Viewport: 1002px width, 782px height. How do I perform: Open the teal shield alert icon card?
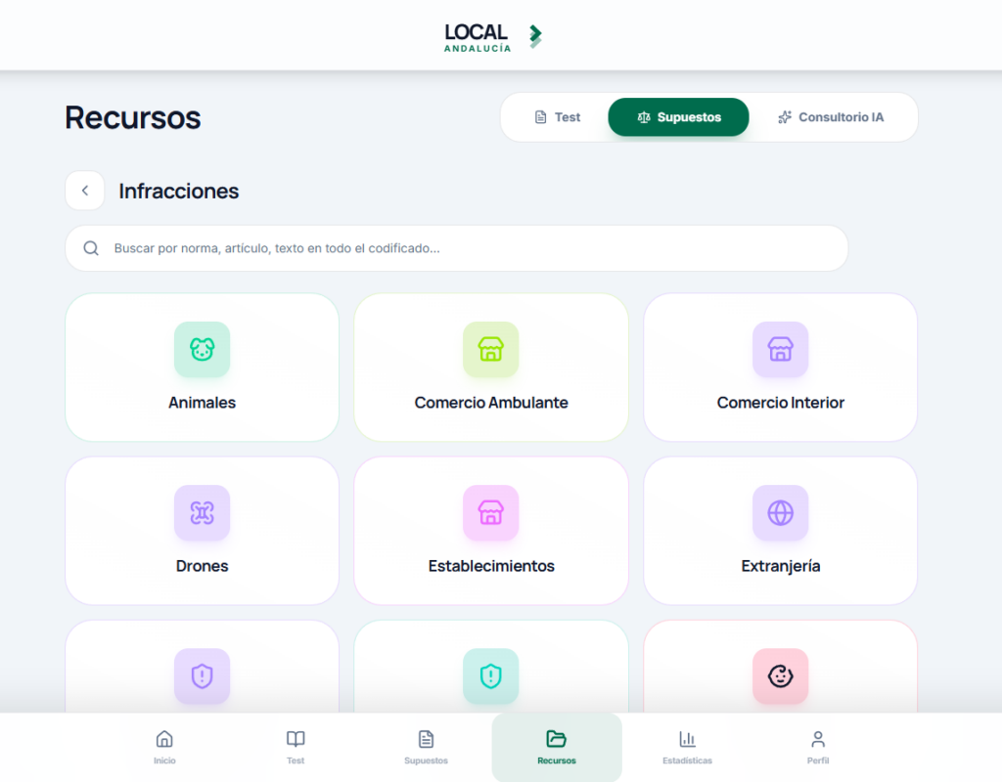(x=491, y=667)
